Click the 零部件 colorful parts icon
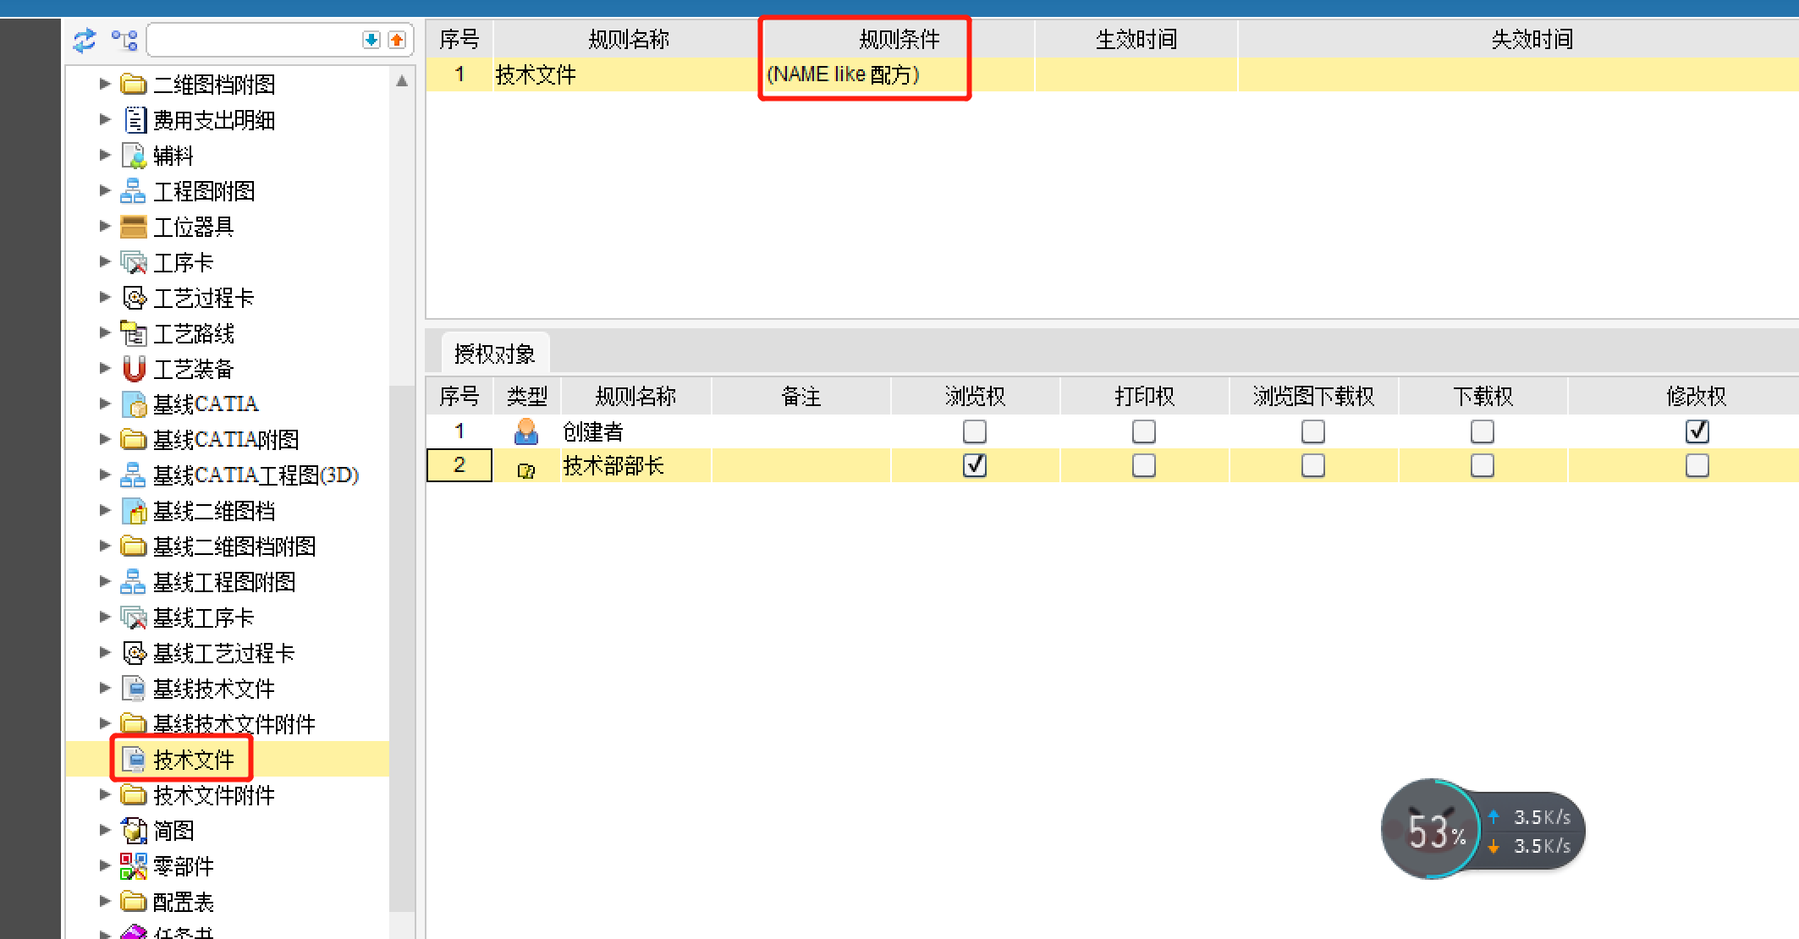The height and width of the screenshot is (939, 1799). click(x=134, y=866)
